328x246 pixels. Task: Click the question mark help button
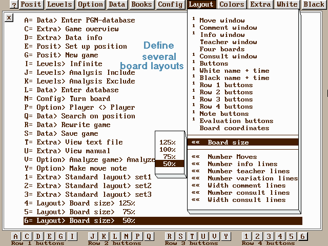click(14, 5)
